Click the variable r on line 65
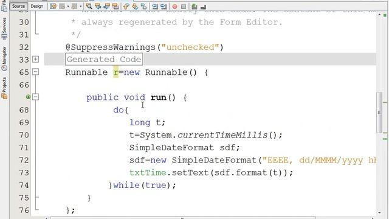 [x=116, y=72]
